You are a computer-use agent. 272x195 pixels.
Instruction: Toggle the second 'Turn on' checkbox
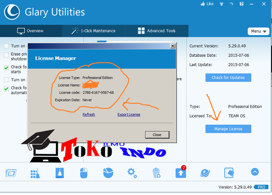[x=6, y=80]
